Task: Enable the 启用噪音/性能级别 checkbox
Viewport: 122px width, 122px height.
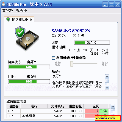Action: pyautogui.click(x=53, y=58)
